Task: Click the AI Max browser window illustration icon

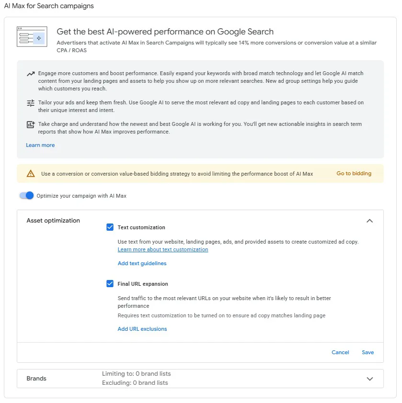Action: [x=32, y=37]
